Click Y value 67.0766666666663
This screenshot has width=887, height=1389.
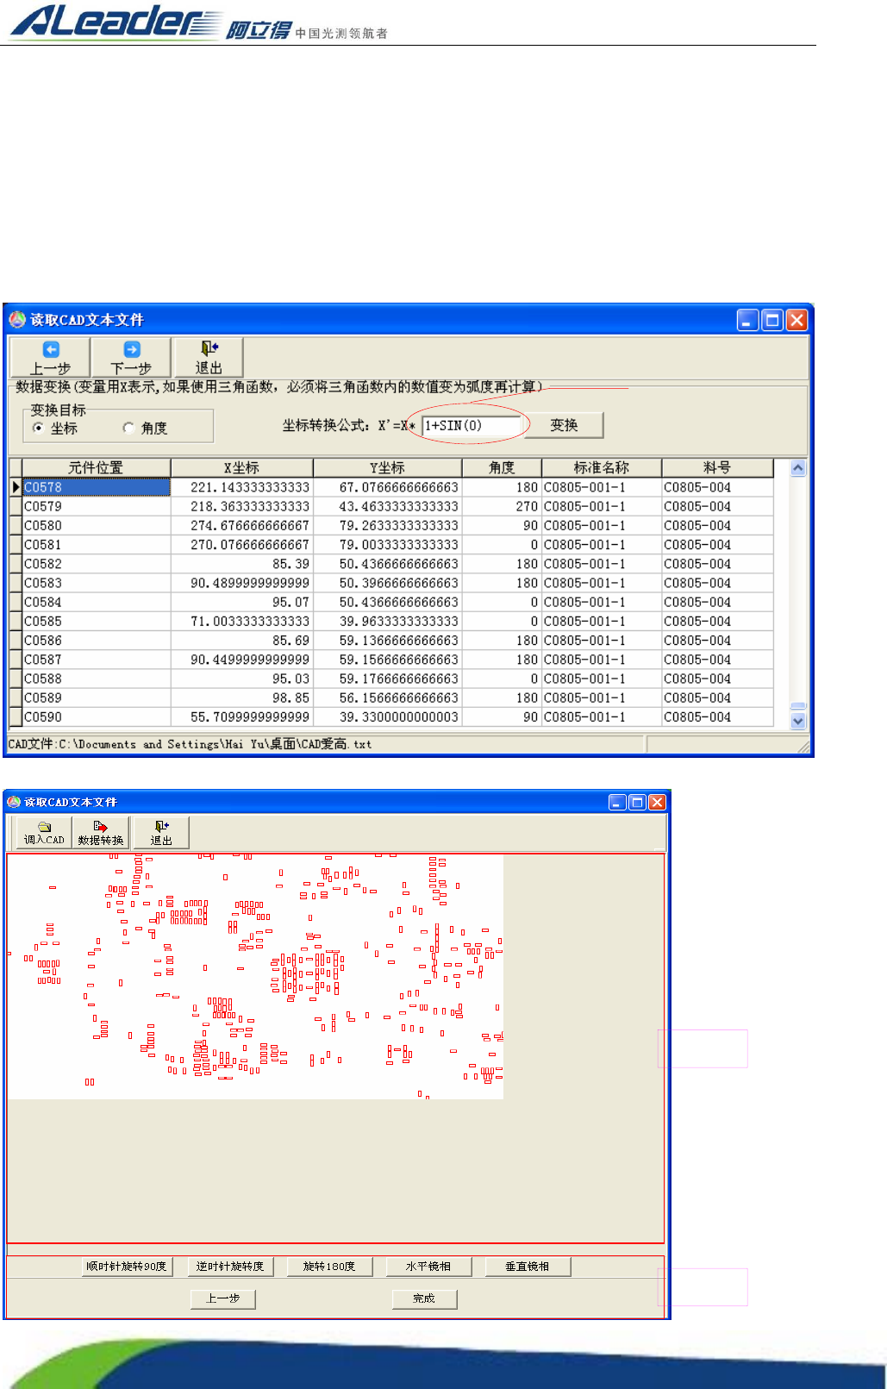[x=388, y=487]
